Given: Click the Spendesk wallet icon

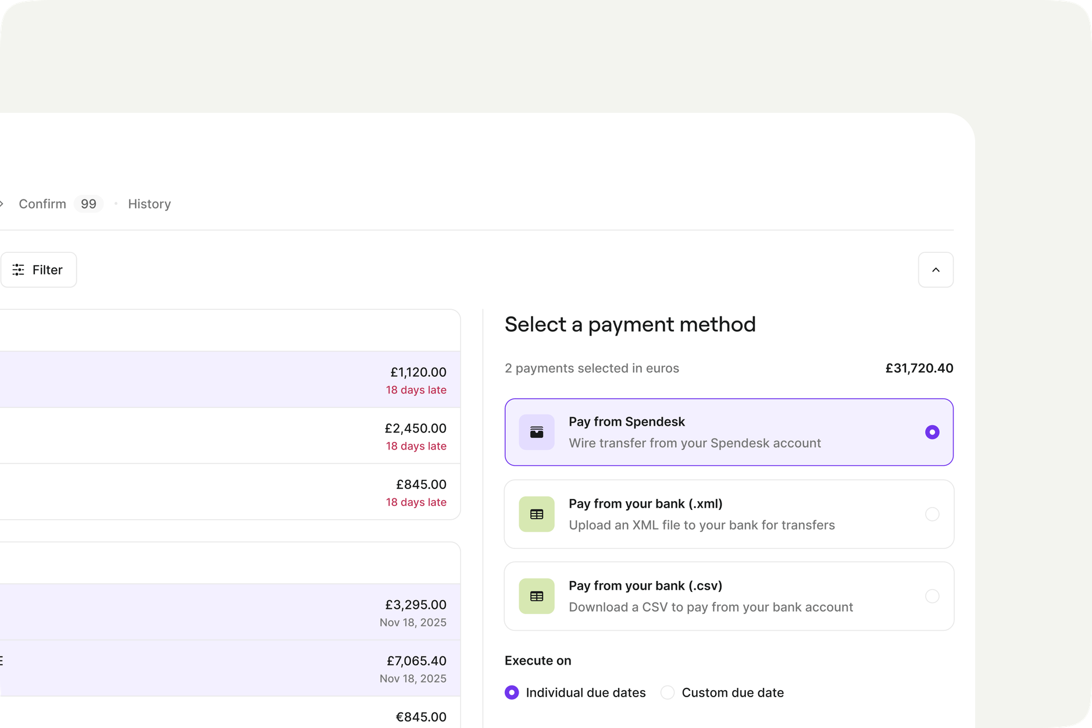Looking at the screenshot, I should 536,432.
